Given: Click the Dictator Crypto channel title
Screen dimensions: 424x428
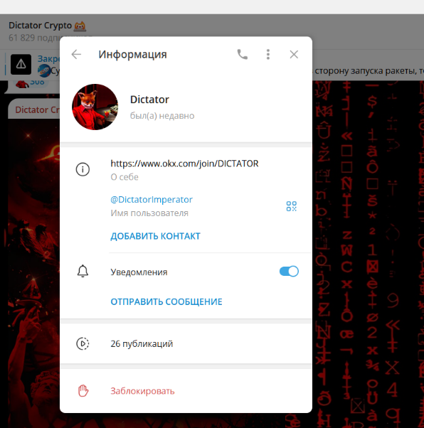Looking at the screenshot, I should [40, 26].
